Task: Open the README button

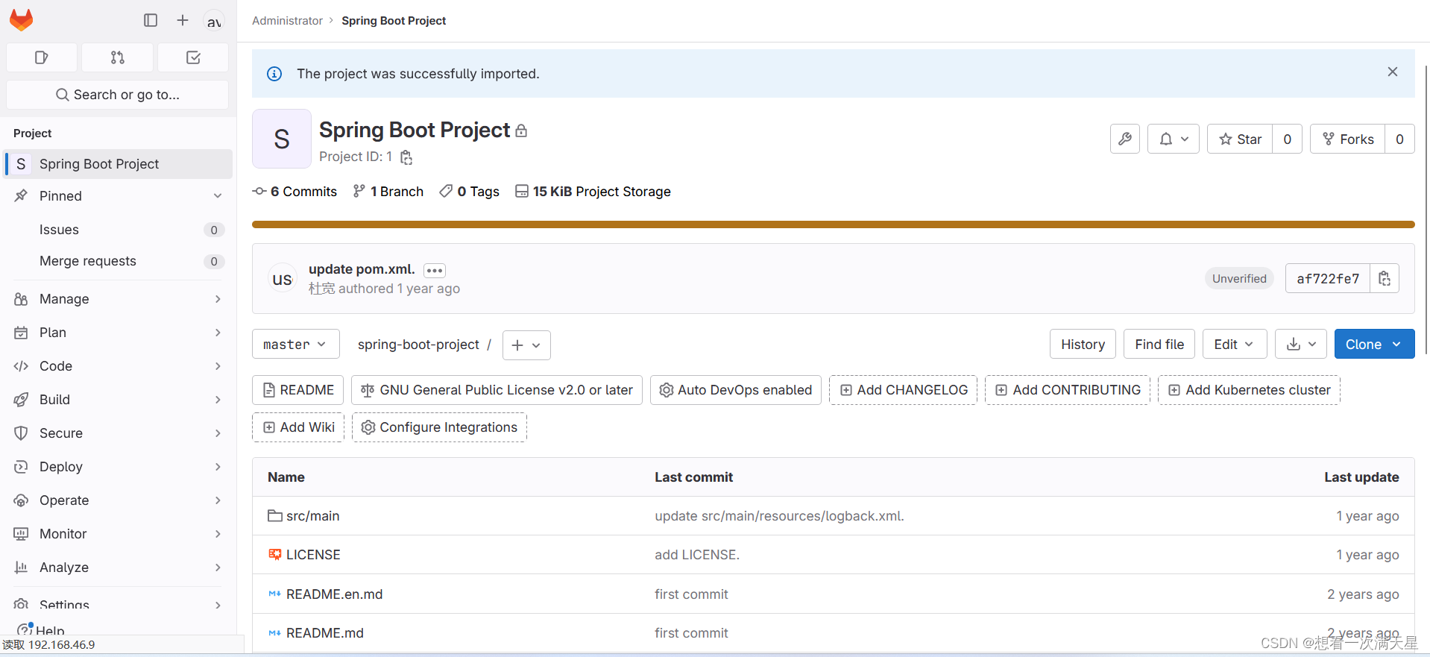Action: click(x=298, y=390)
